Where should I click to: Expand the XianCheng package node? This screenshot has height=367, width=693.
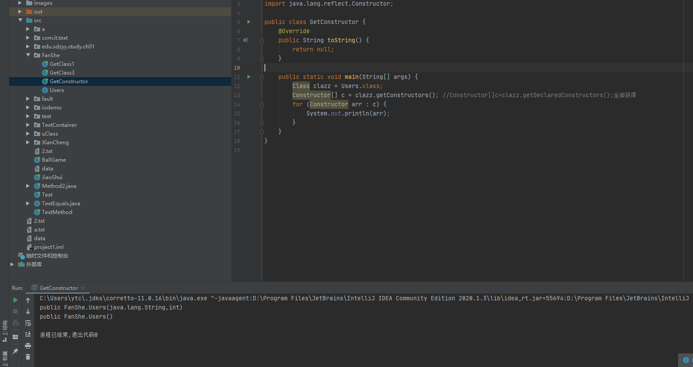(28, 143)
